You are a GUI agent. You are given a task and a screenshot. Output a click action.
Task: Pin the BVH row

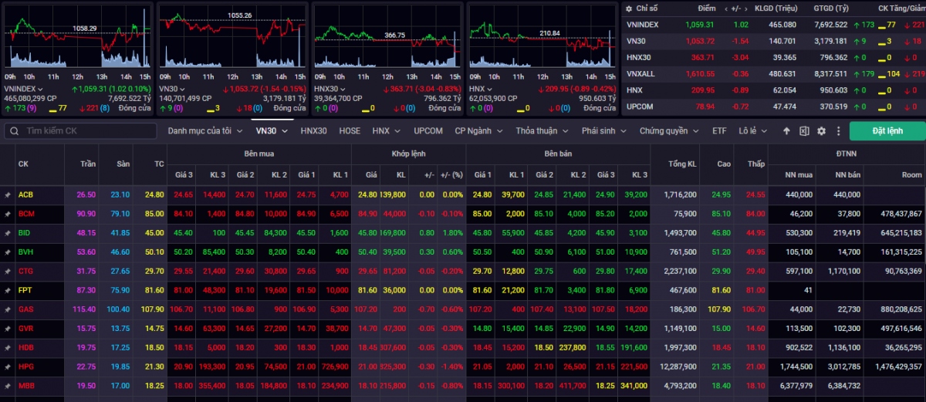pyautogui.click(x=8, y=252)
